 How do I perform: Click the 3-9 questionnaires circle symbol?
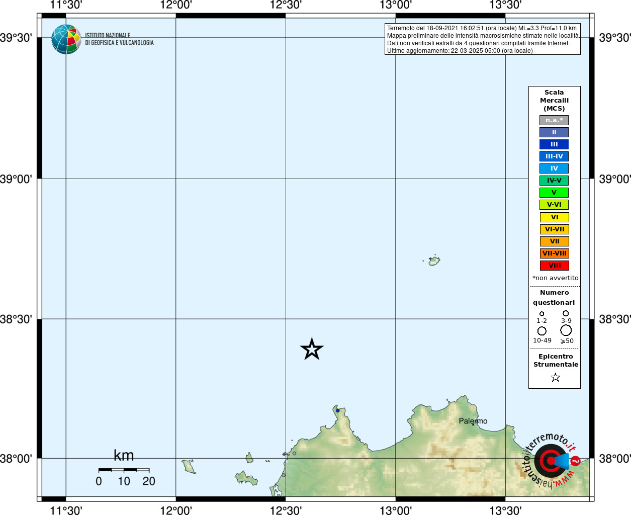click(x=566, y=313)
